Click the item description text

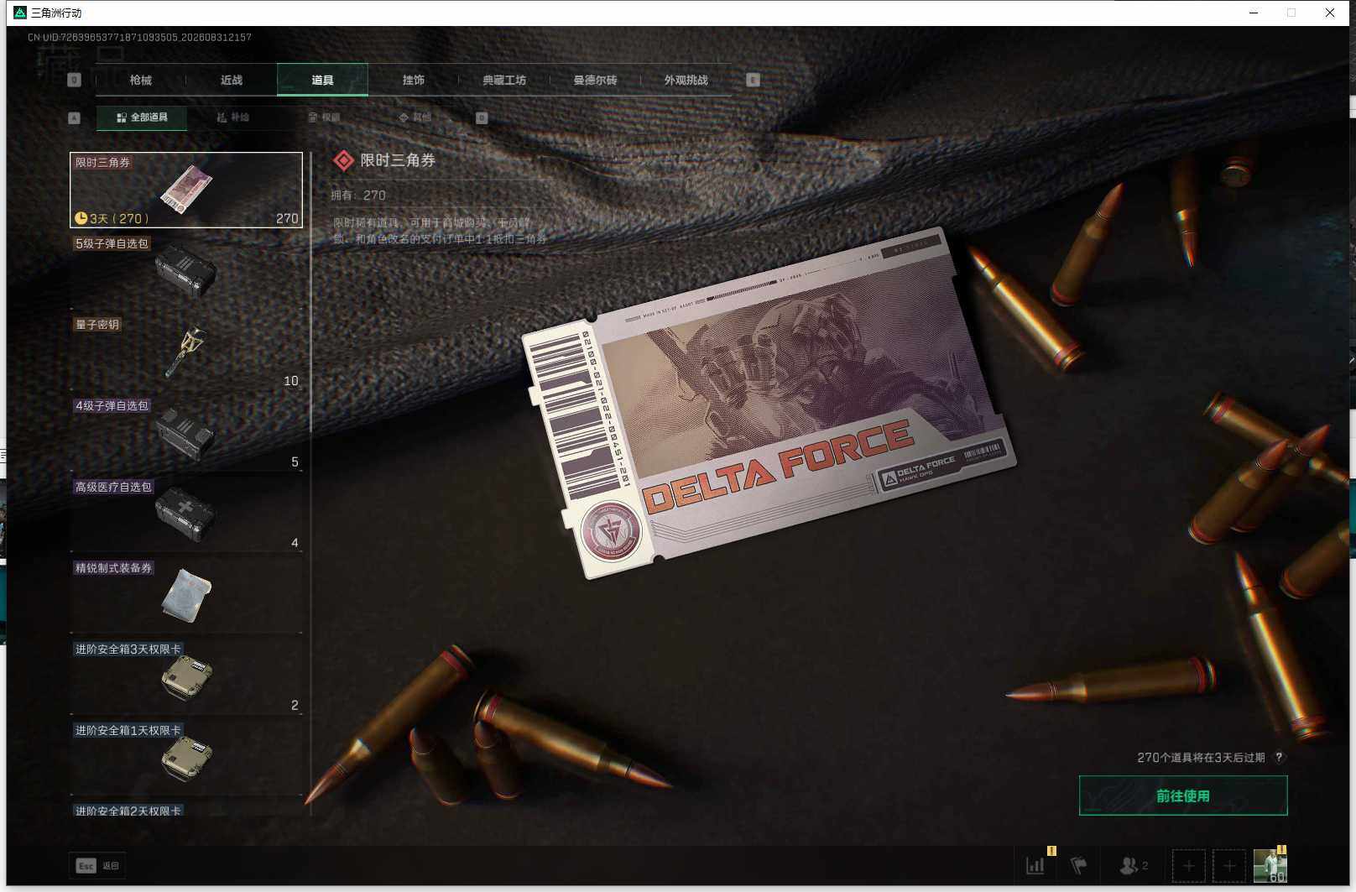pos(440,231)
